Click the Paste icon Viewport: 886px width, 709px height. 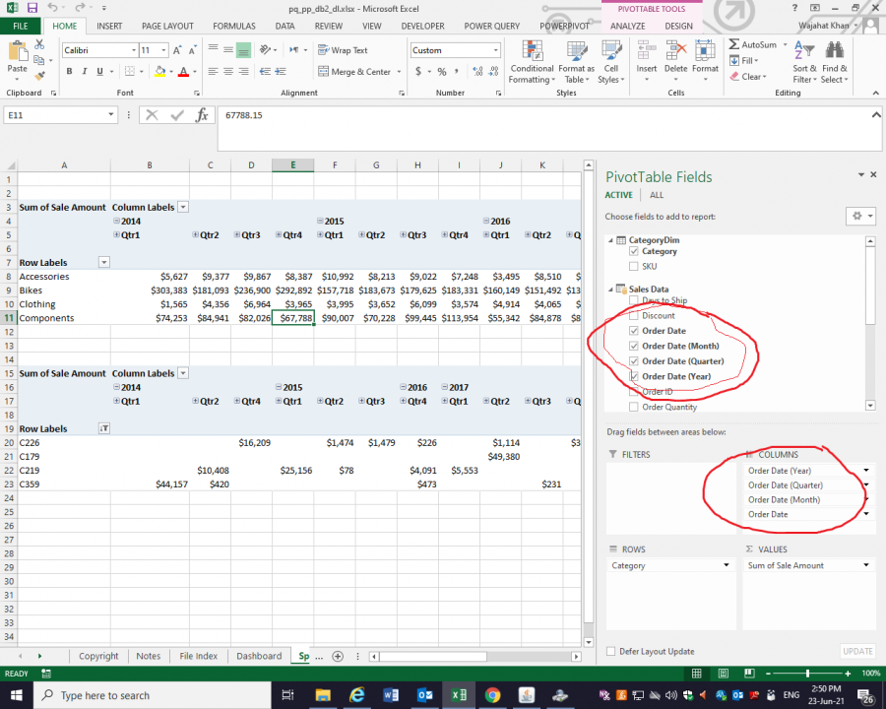(x=17, y=51)
